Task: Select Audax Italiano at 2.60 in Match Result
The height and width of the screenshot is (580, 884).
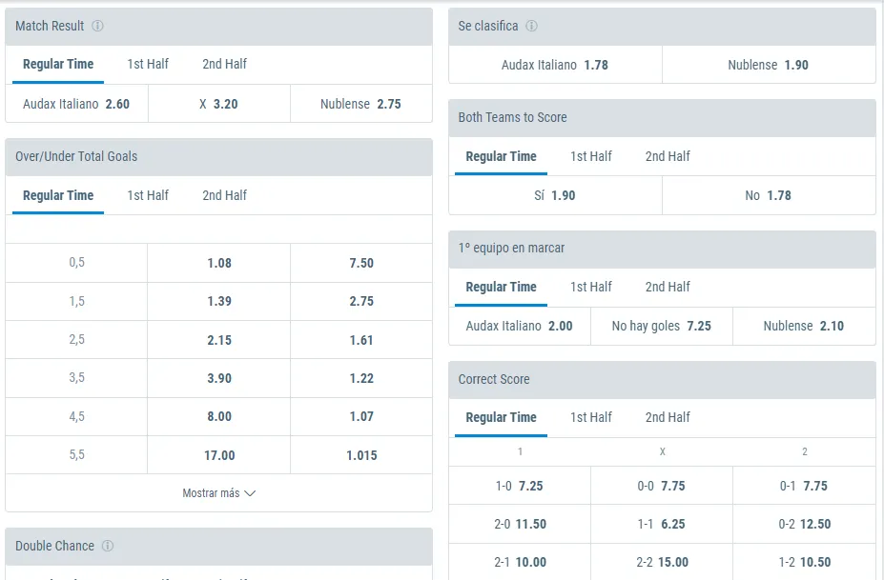Action: coord(76,104)
